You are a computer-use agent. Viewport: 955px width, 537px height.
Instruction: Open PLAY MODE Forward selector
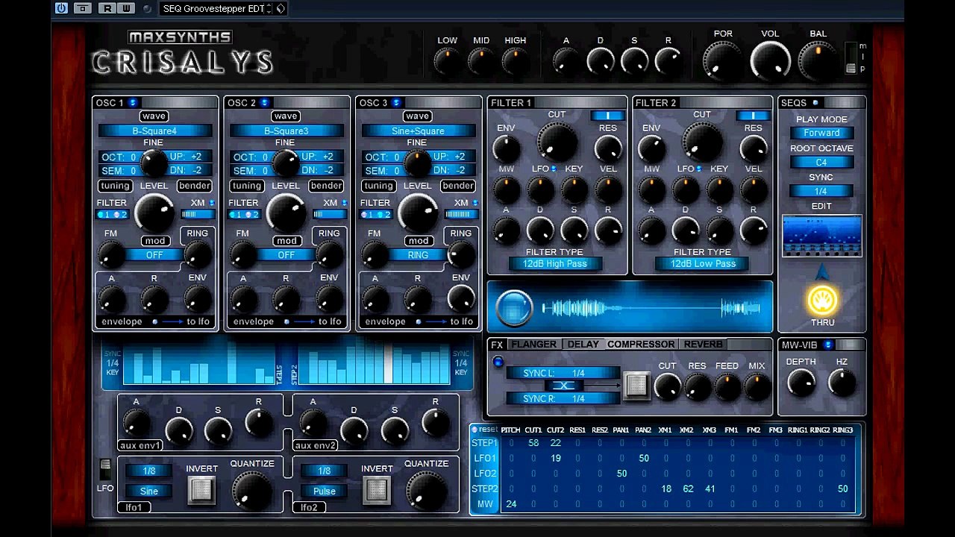coord(821,133)
